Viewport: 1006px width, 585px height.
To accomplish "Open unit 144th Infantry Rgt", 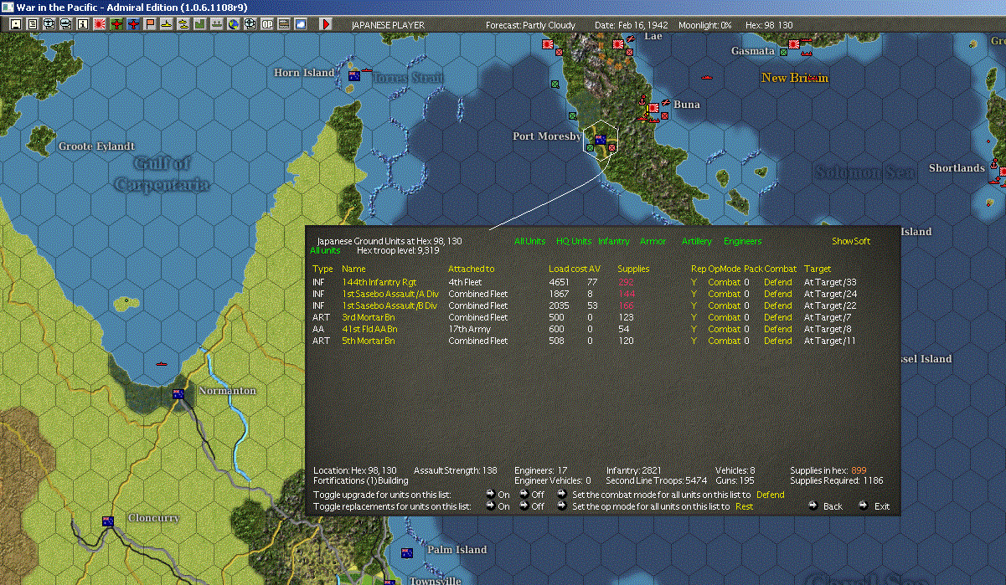I will (379, 282).
